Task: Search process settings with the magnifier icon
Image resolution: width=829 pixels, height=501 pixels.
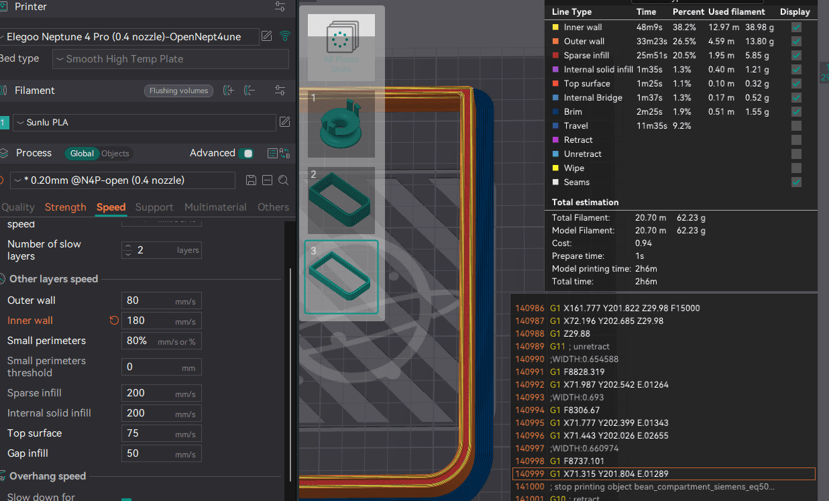Action: pos(283,180)
